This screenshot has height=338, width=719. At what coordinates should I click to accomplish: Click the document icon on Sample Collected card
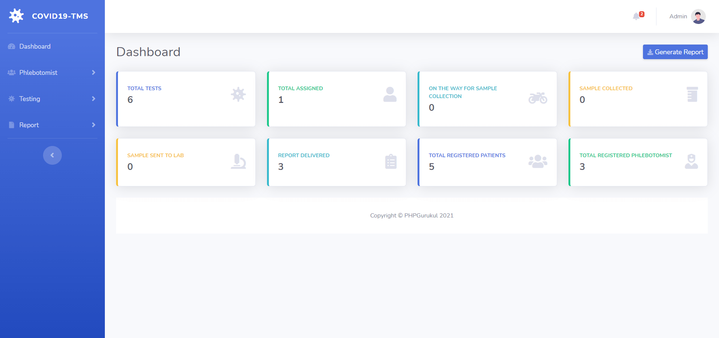(x=692, y=94)
